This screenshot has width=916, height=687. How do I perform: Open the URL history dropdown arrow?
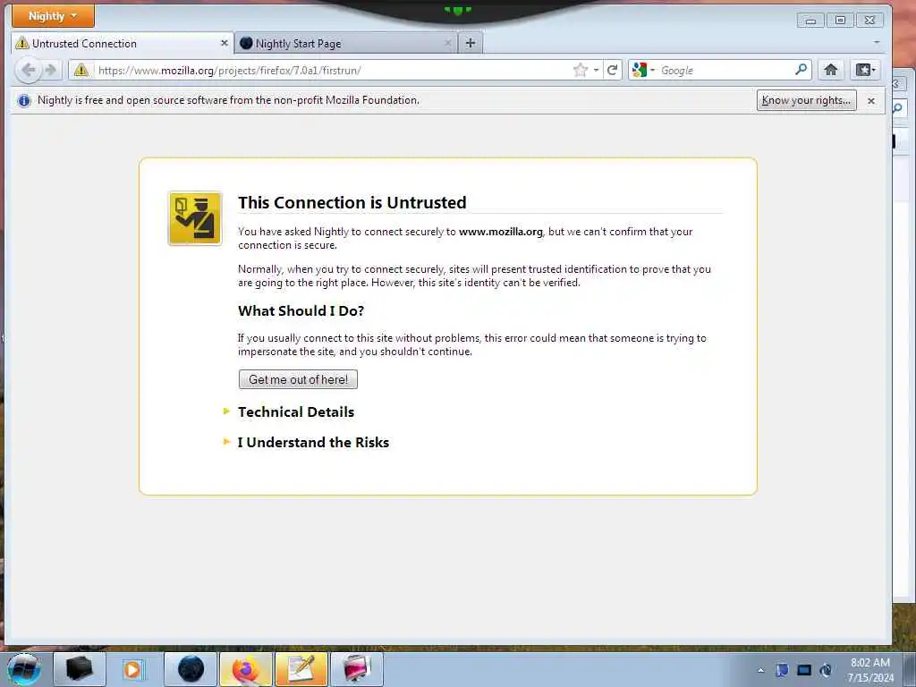pyautogui.click(x=596, y=70)
